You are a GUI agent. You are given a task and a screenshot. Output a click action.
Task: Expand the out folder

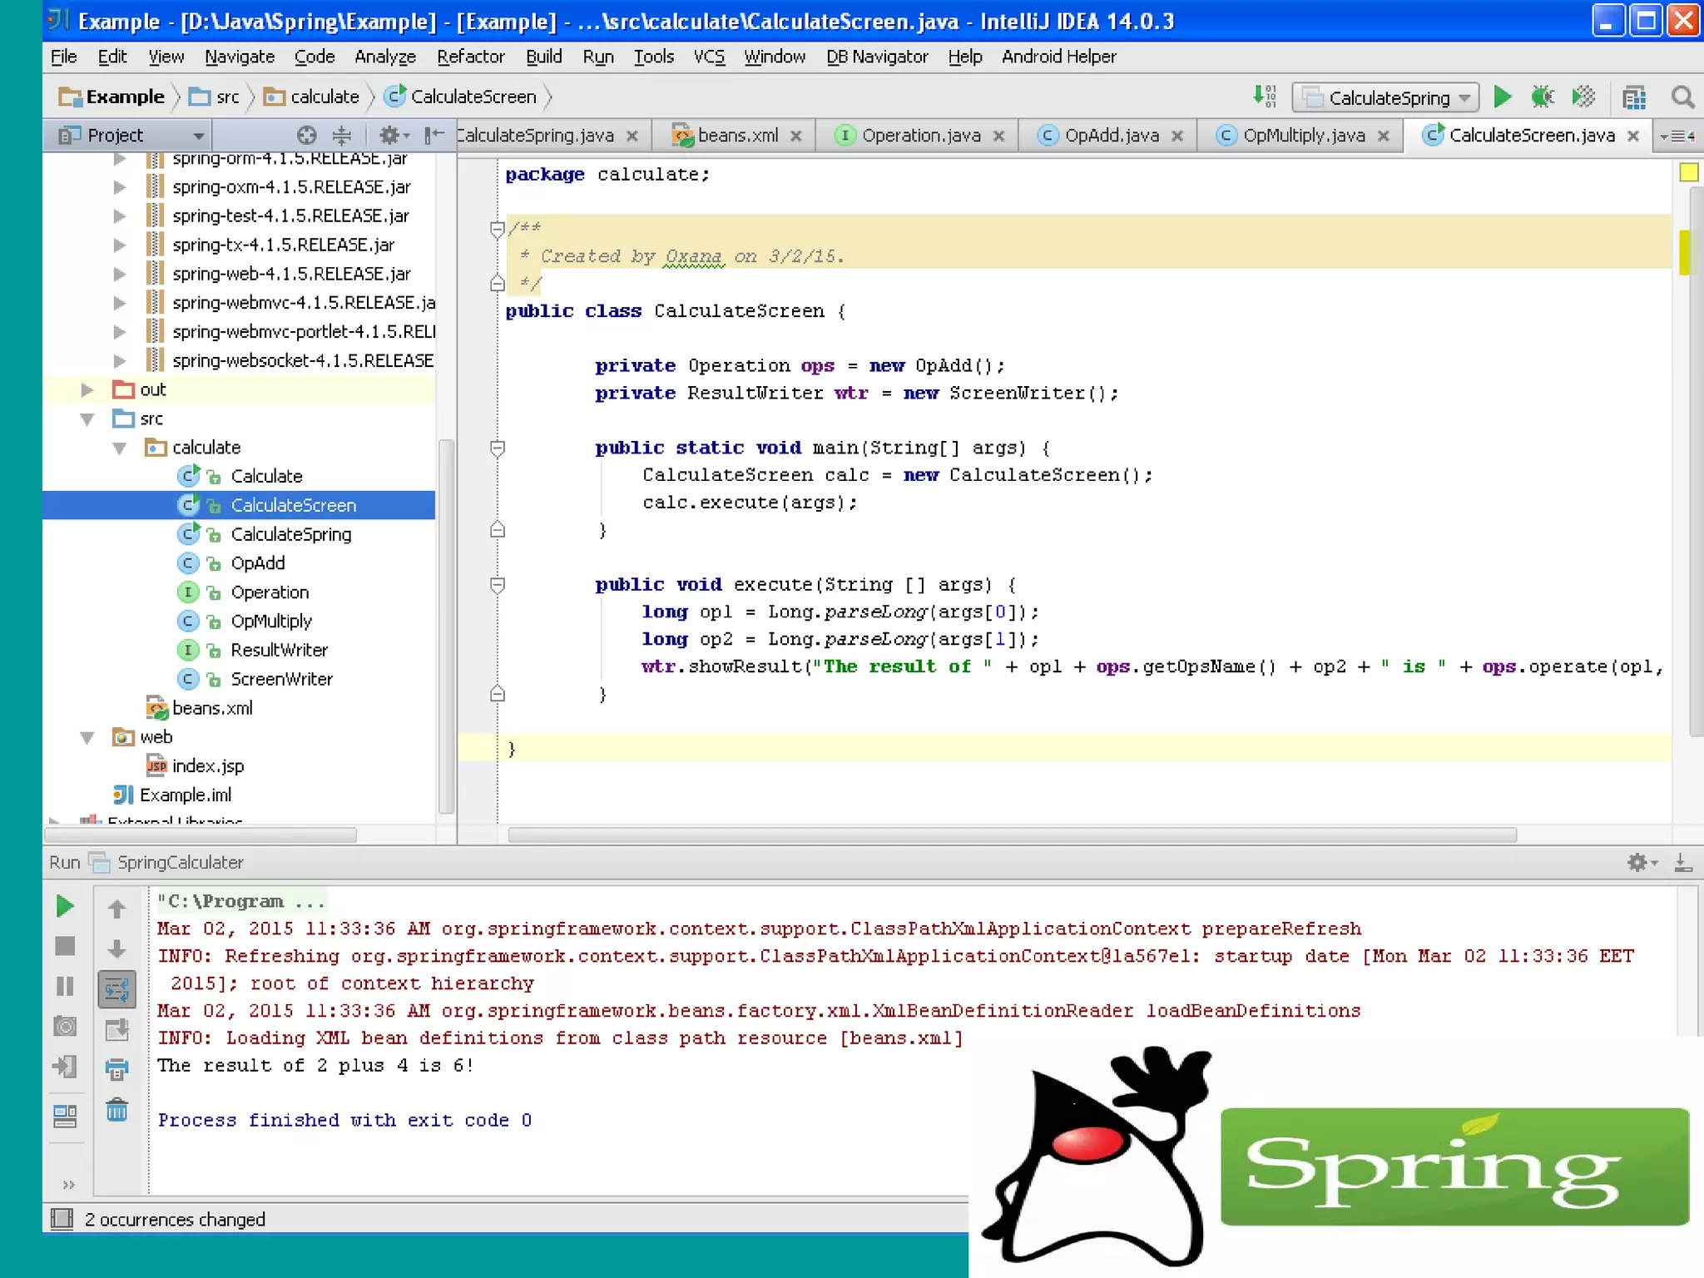point(87,389)
